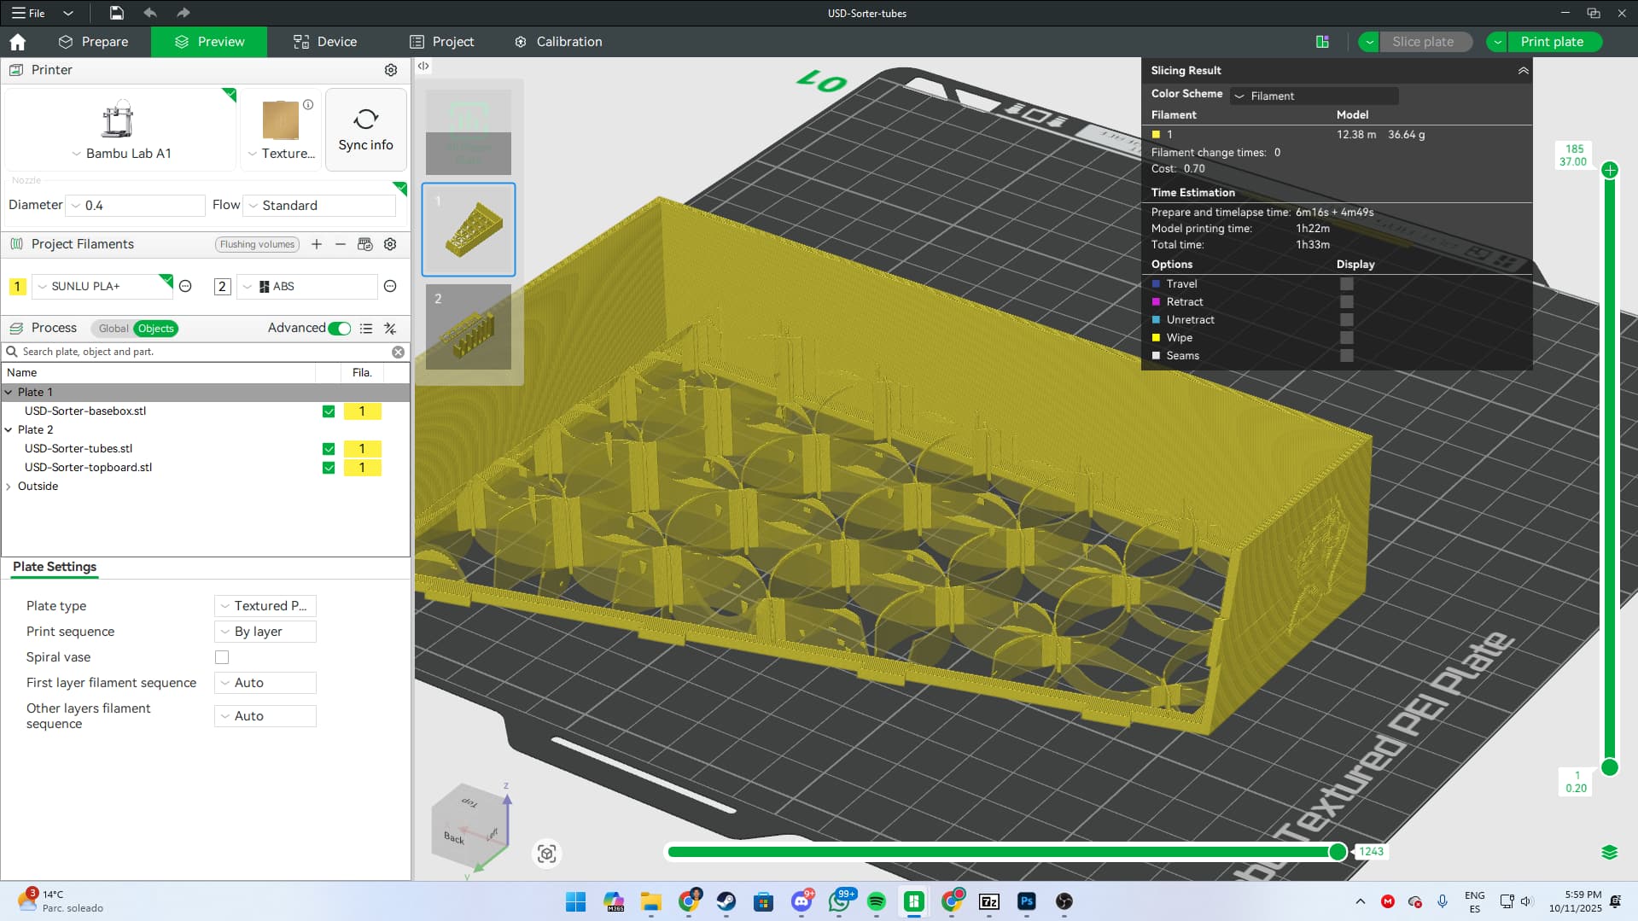Select the plate 2 thumbnail
The image size is (1638, 921).
[469, 328]
